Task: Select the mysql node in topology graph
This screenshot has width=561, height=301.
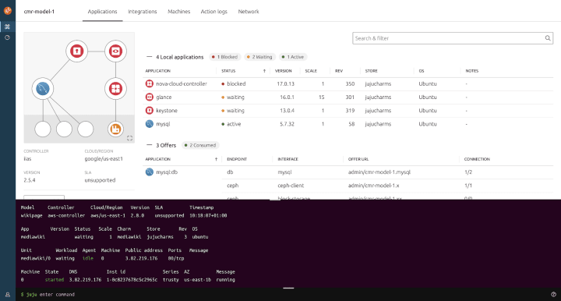Action: [x=43, y=88]
